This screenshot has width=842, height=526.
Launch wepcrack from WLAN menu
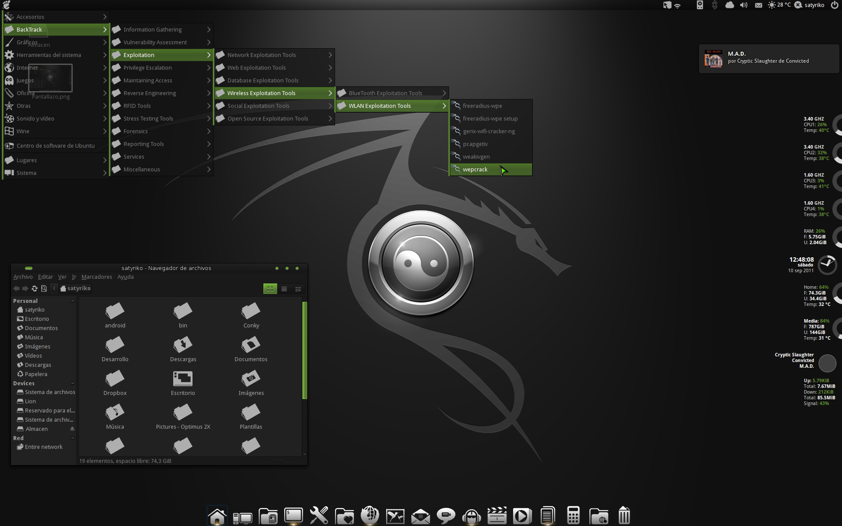(491, 169)
